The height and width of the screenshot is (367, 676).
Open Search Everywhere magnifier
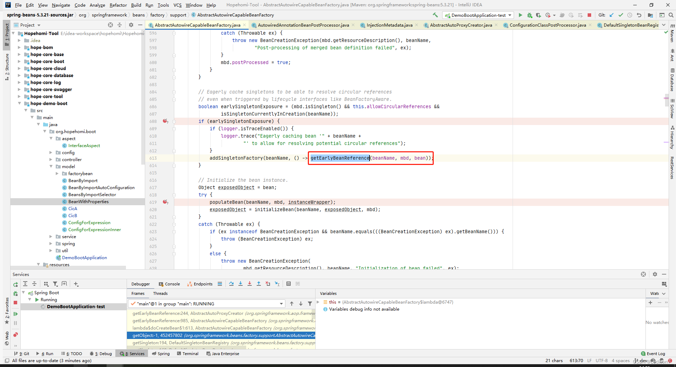[671, 15]
